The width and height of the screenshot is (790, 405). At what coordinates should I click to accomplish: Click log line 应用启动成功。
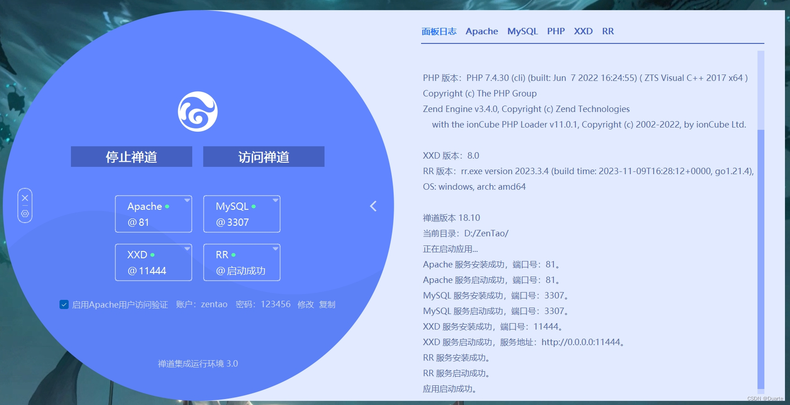pos(451,389)
